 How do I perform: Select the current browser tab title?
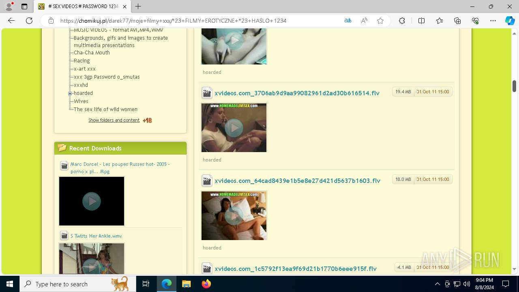coord(83,6)
